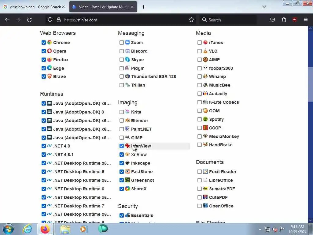Screen dimensions: 313x235
Task: Uncheck the IrfanView checkbox
Action: [122, 146]
